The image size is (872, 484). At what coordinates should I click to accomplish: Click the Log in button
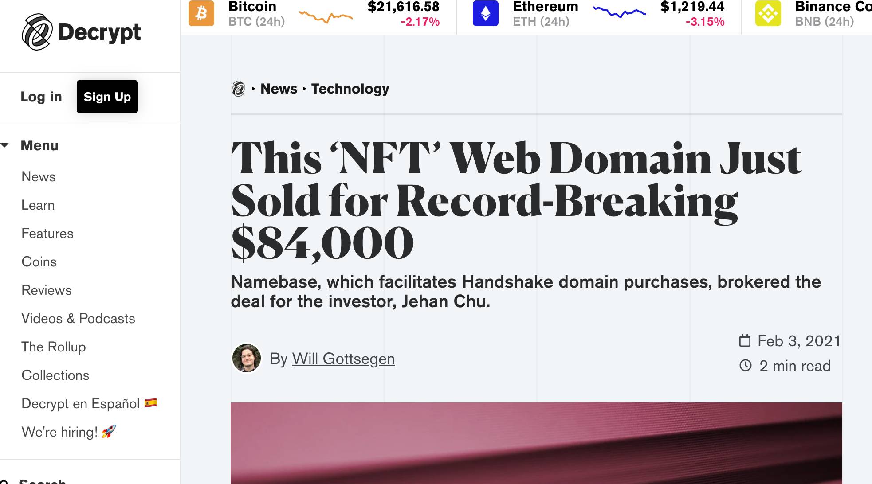coord(41,97)
